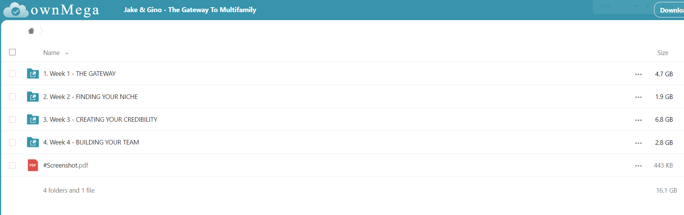Click the red PDF file icon

click(33, 165)
